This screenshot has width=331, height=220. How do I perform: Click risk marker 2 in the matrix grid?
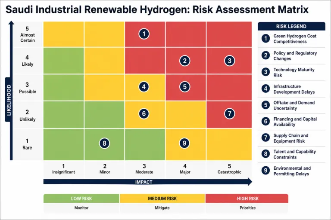tap(185, 61)
